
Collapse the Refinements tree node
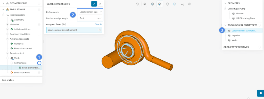coord(12,63)
